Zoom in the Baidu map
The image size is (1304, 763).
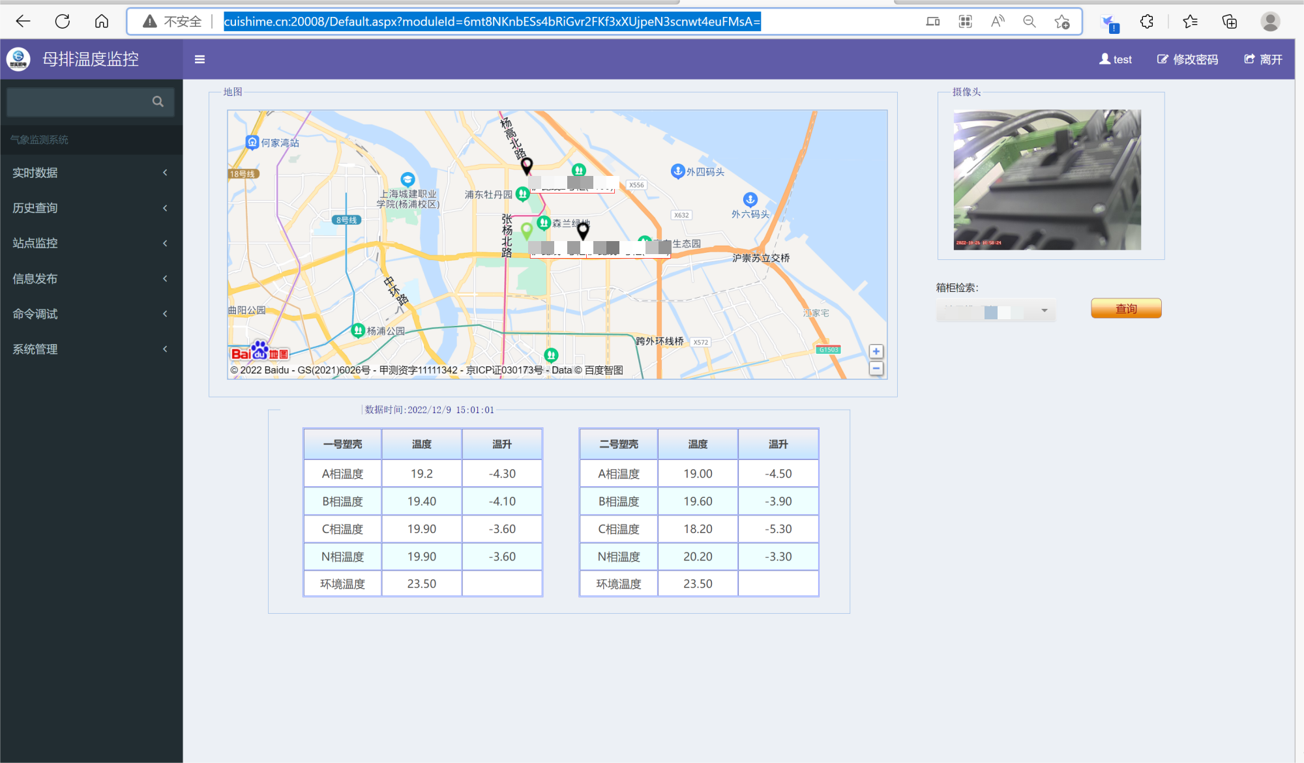(876, 351)
